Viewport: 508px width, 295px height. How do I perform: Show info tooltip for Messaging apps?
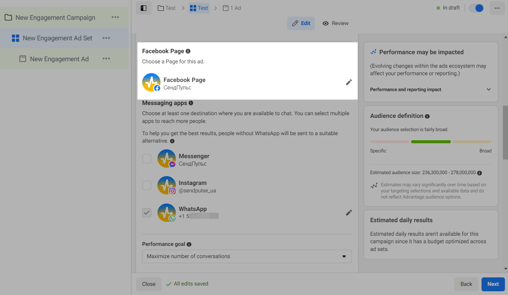tap(191, 103)
